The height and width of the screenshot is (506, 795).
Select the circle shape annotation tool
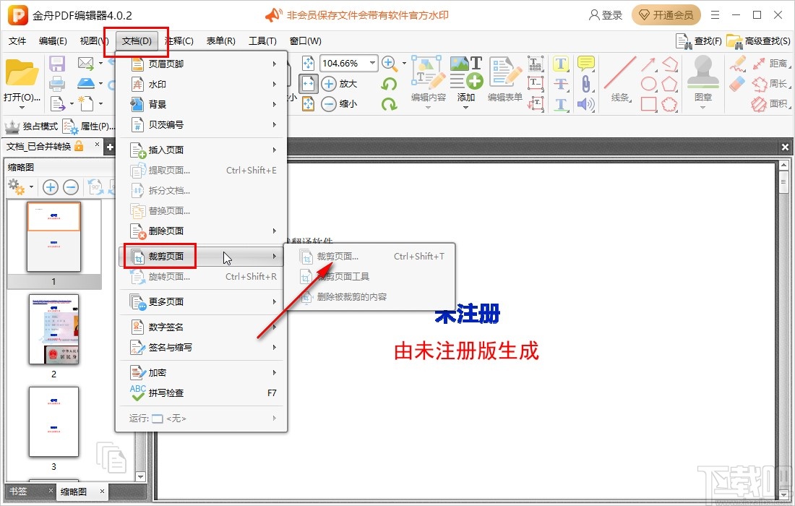648,83
